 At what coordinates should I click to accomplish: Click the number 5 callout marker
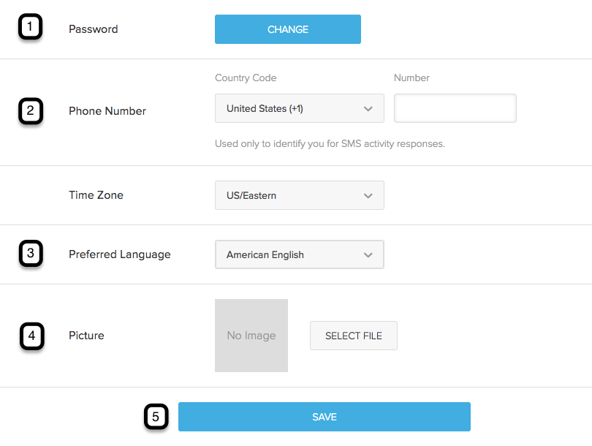155,417
